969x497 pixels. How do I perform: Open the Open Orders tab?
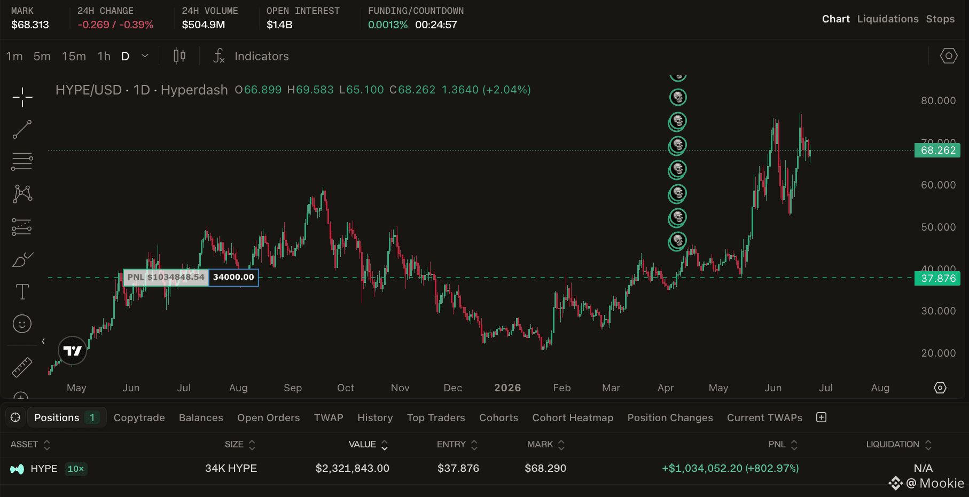pyautogui.click(x=269, y=417)
